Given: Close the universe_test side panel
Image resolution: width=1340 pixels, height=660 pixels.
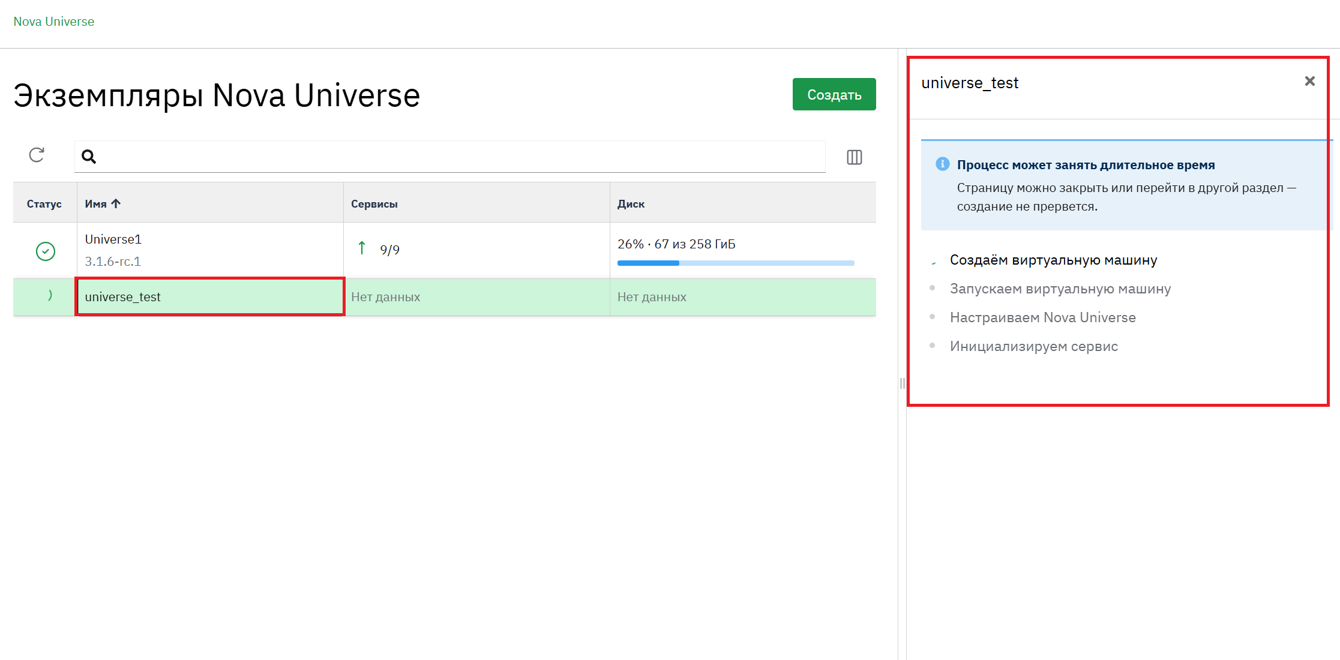Looking at the screenshot, I should (1309, 81).
